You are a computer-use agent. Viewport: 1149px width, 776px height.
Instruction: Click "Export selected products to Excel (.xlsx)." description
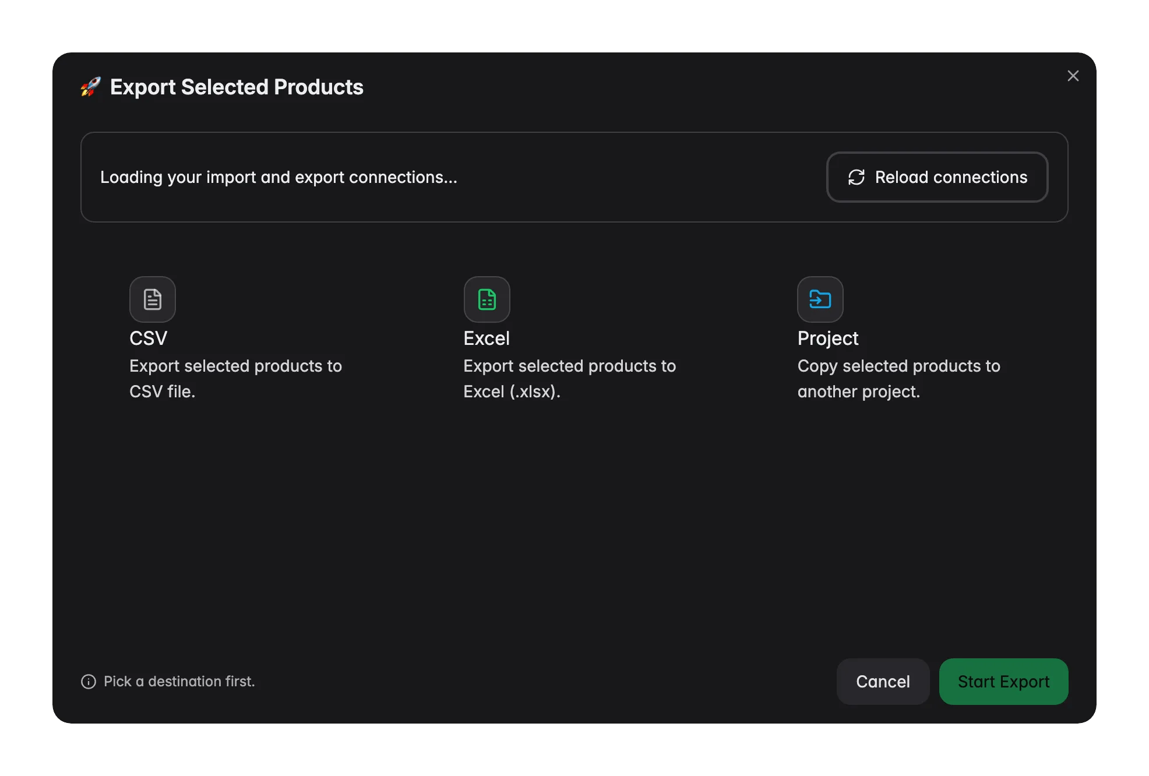click(x=570, y=379)
